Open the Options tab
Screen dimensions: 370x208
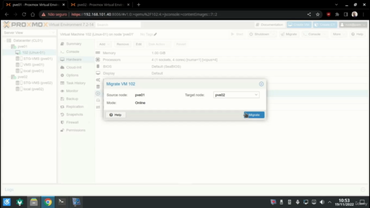click(x=72, y=75)
